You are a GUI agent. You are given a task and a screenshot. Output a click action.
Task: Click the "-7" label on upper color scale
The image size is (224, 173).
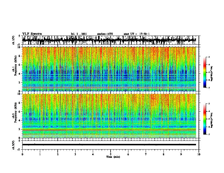(208, 88)
